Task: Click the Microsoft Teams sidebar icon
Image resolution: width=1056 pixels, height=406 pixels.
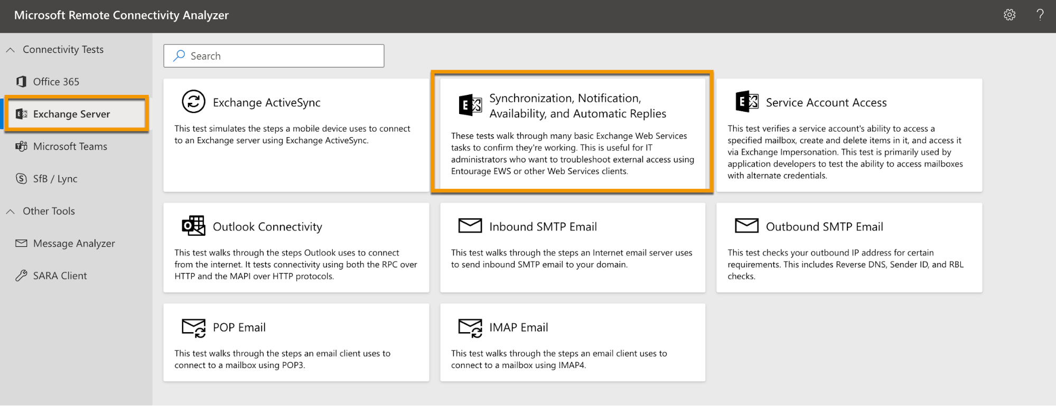Action: point(21,147)
